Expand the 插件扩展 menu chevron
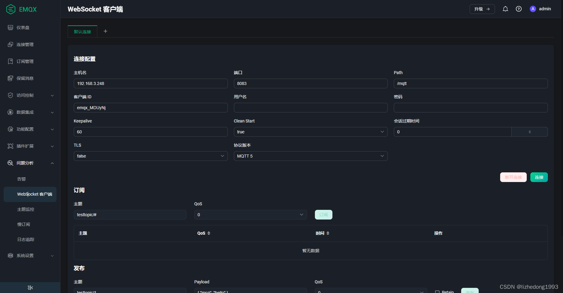The image size is (563, 293). [52, 146]
